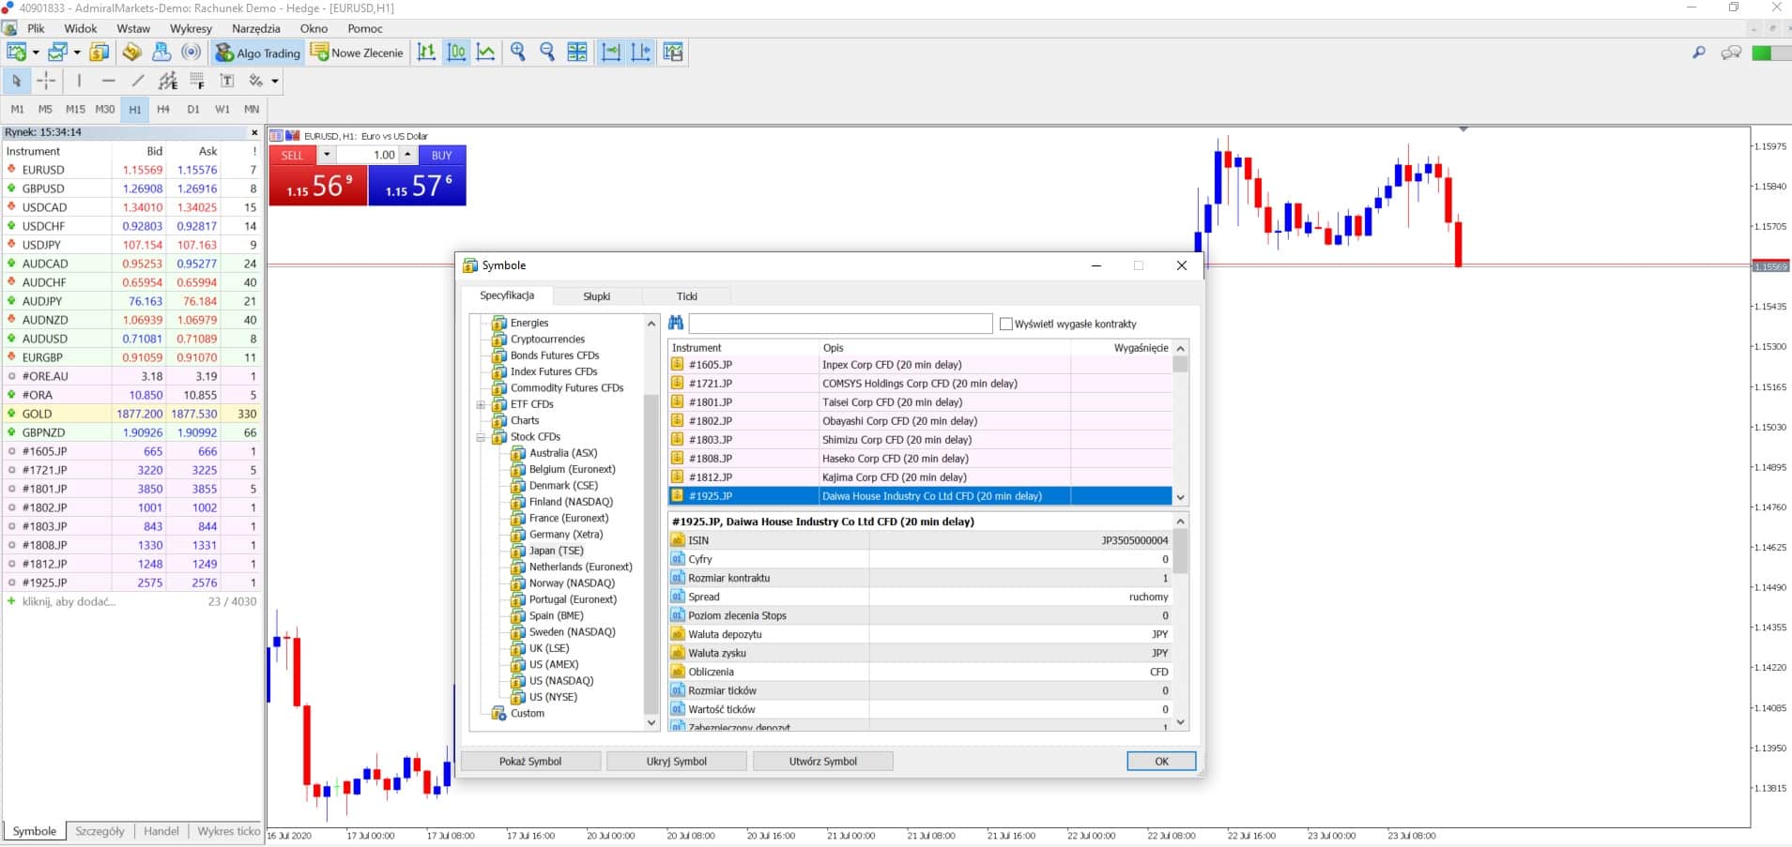Open the chart profiles icon
The image size is (1792, 847).
tap(58, 53)
